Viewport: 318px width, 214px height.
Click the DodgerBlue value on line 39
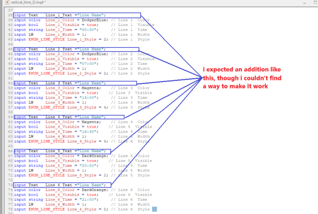pyautogui.click(x=94, y=20)
